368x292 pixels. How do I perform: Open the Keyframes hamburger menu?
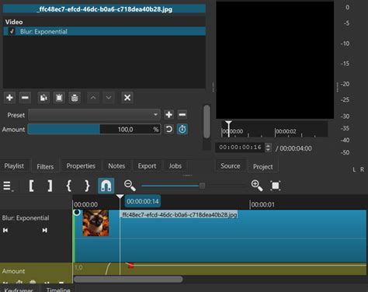[8, 186]
